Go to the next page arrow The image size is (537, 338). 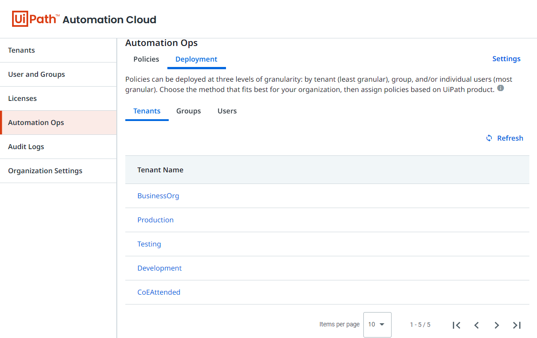point(497,325)
